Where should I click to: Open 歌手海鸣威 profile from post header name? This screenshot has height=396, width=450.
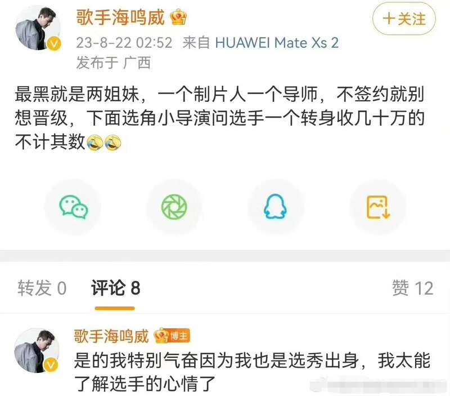click(120, 17)
